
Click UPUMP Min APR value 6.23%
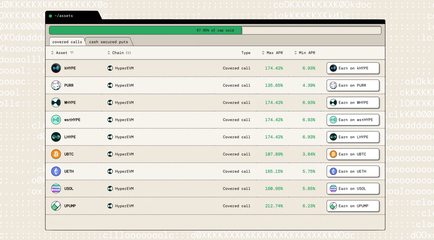pos(309,206)
